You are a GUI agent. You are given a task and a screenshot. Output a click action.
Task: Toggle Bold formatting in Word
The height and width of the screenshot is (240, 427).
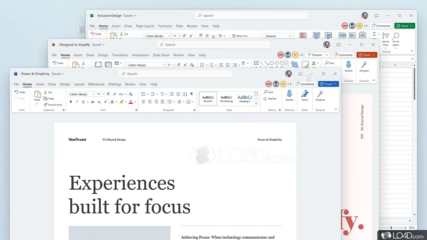click(x=71, y=102)
